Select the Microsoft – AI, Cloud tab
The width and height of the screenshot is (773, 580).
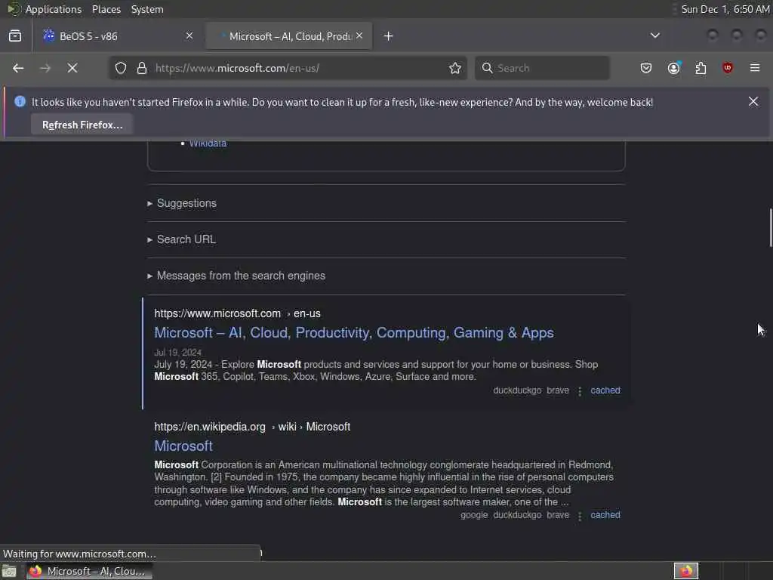(289, 36)
